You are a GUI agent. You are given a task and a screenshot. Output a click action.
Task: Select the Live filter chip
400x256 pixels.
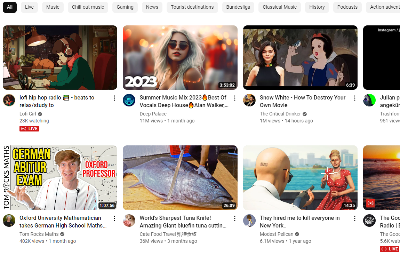point(29,7)
